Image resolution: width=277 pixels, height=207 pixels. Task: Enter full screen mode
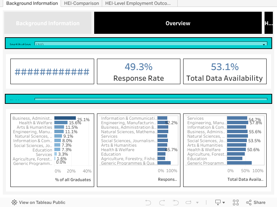point(236,203)
